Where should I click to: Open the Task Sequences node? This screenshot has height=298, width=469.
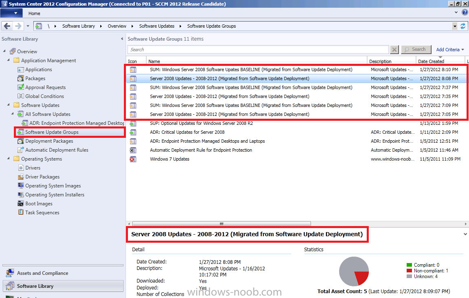tap(42, 213)
